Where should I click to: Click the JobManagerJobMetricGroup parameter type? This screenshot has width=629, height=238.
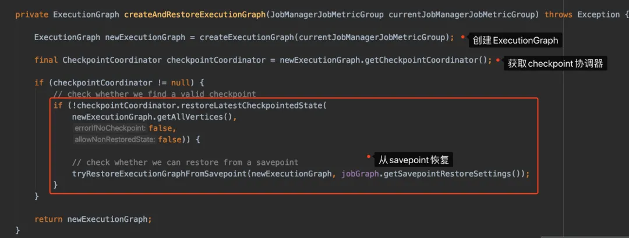pyautogui.click(x=327, y=15)
